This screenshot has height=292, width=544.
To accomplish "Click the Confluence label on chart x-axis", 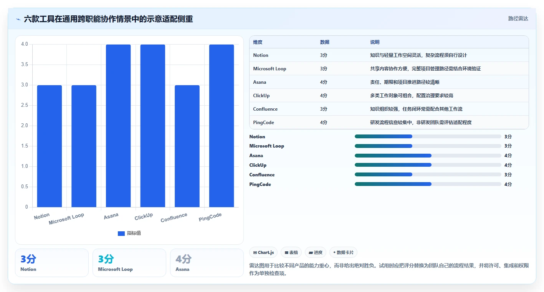I will (x=174, y=217).
